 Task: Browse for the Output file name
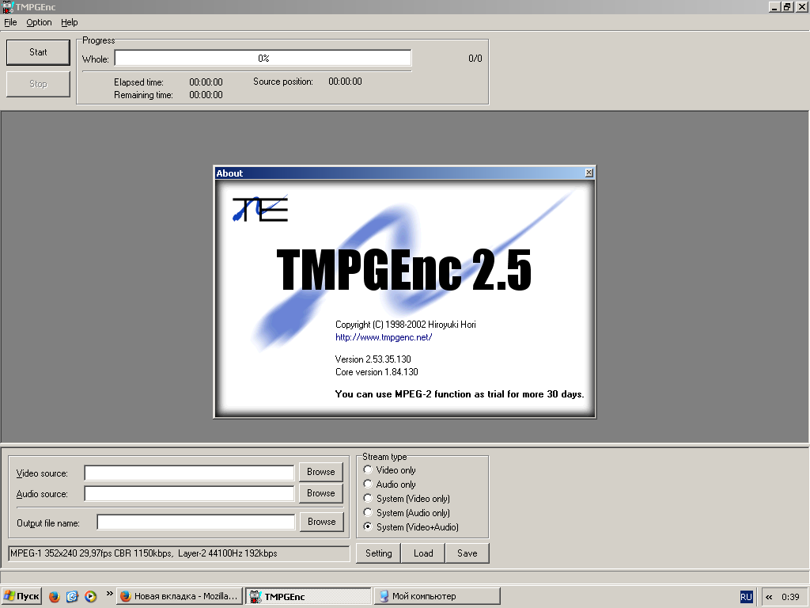321,522
